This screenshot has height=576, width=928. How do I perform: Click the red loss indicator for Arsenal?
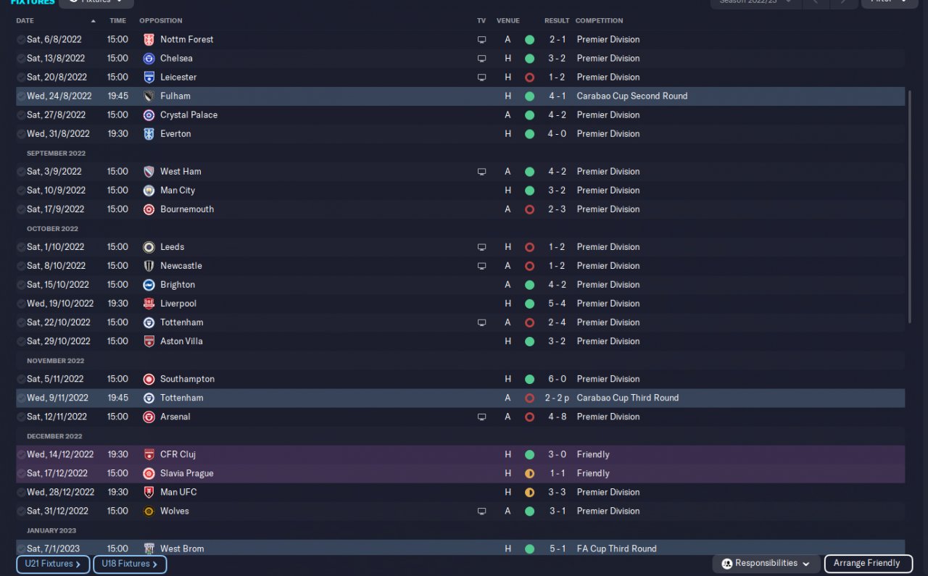529,417
